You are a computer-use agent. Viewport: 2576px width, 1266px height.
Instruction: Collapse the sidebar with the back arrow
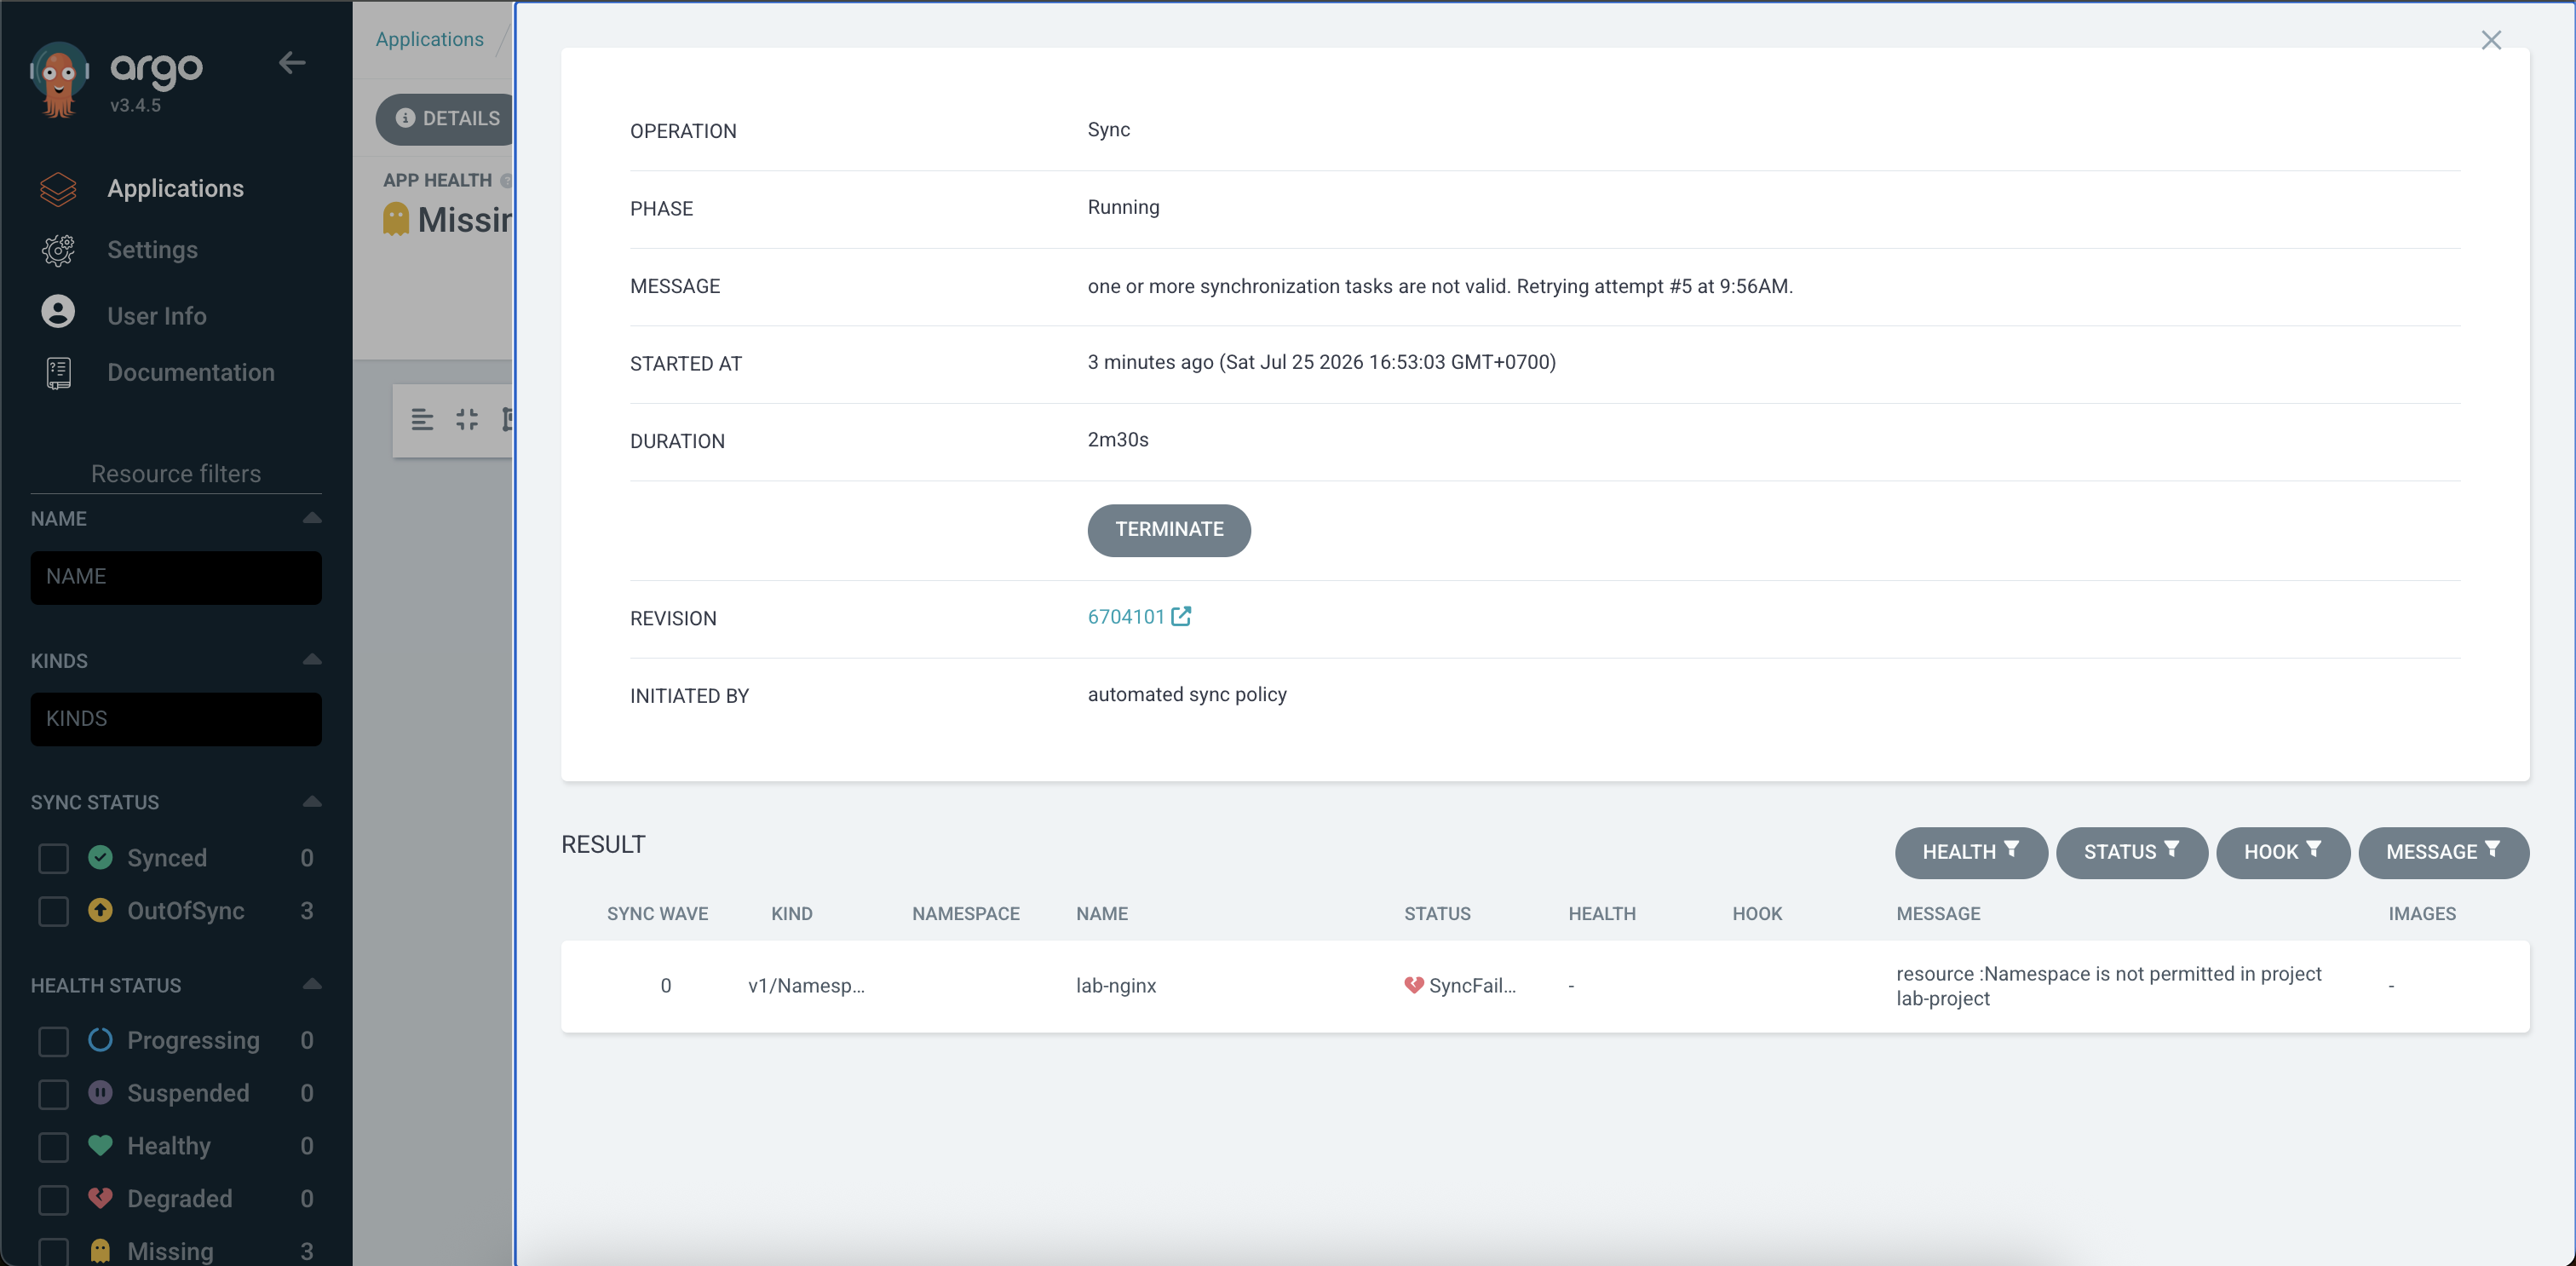coord(291,63)
